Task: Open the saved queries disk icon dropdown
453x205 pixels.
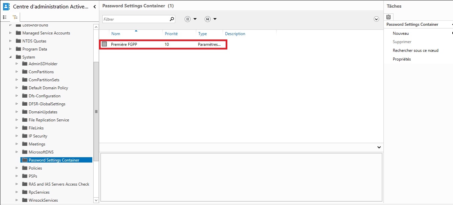Action: coord(211,19)
